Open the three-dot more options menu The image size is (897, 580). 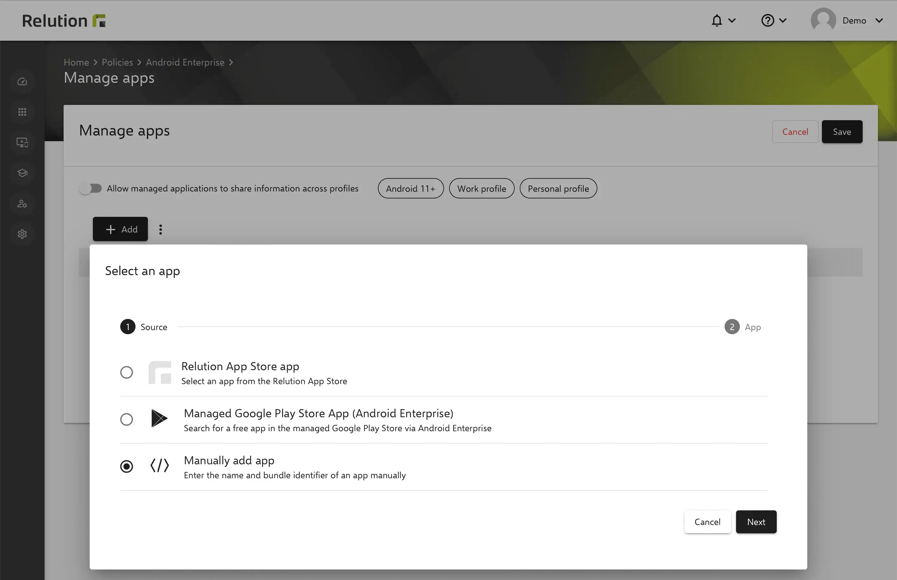coord(161,229)
